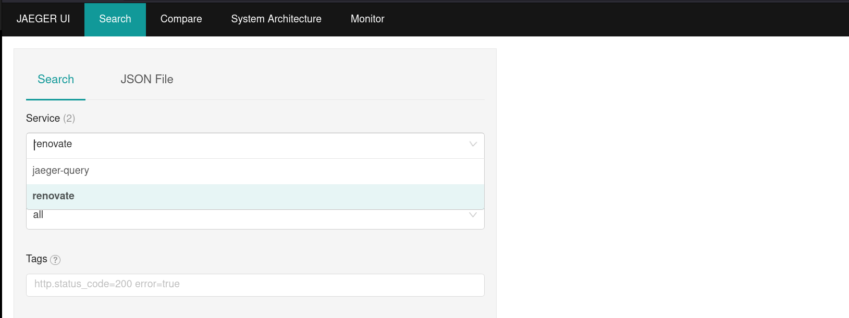849x318 pixels.
Task: Click the Tags help question mark icon
Action: point(55,260)
